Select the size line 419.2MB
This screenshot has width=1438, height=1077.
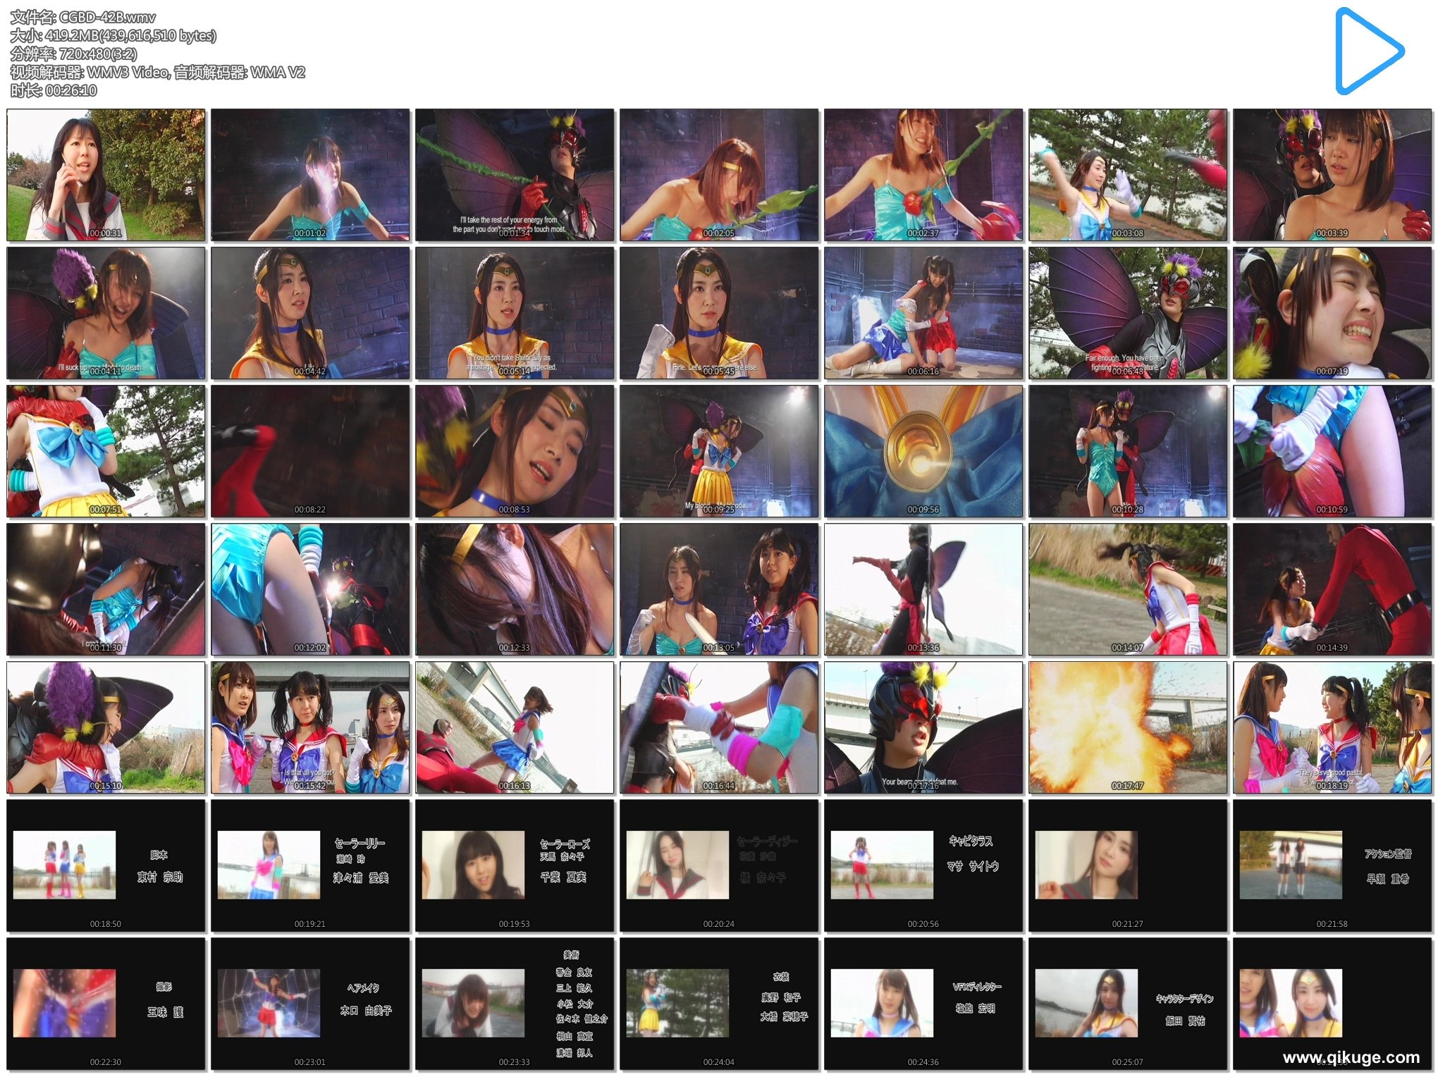113,35
